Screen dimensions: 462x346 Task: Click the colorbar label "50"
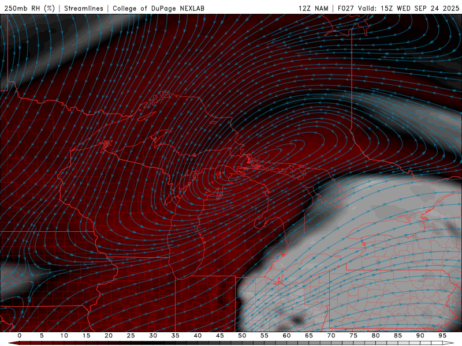click(242, 336)
